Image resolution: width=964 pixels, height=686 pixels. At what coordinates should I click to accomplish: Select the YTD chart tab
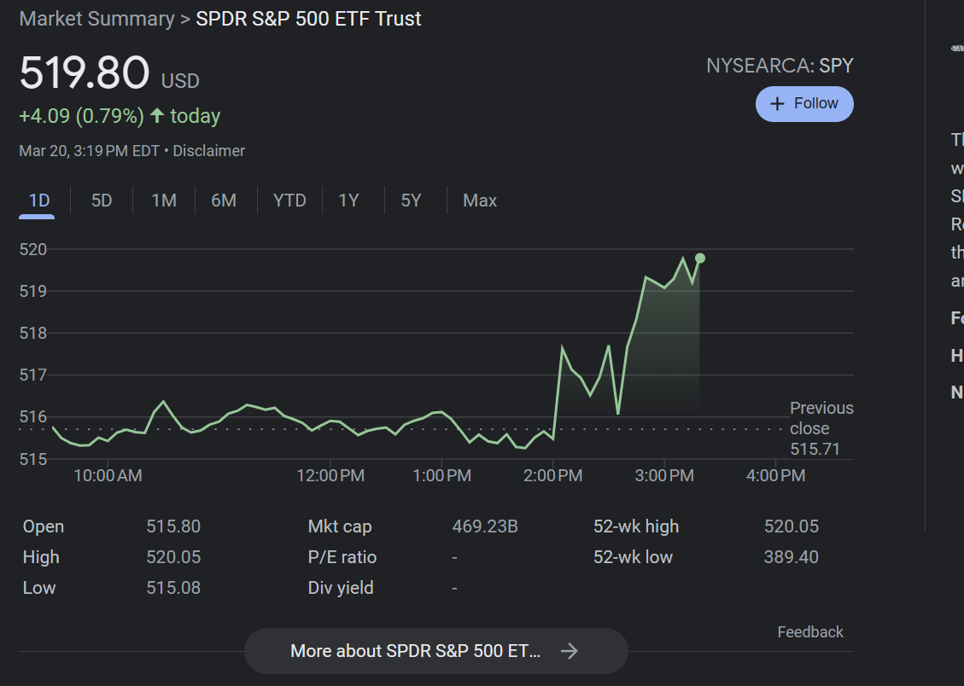pyautogui.click(x=289, y=201)
